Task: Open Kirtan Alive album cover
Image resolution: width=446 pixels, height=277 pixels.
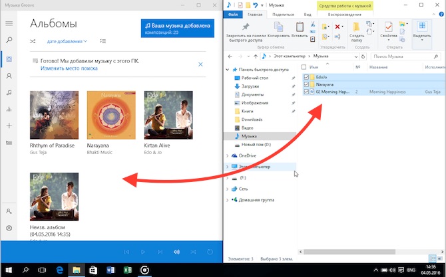Action: click(168, 115)
